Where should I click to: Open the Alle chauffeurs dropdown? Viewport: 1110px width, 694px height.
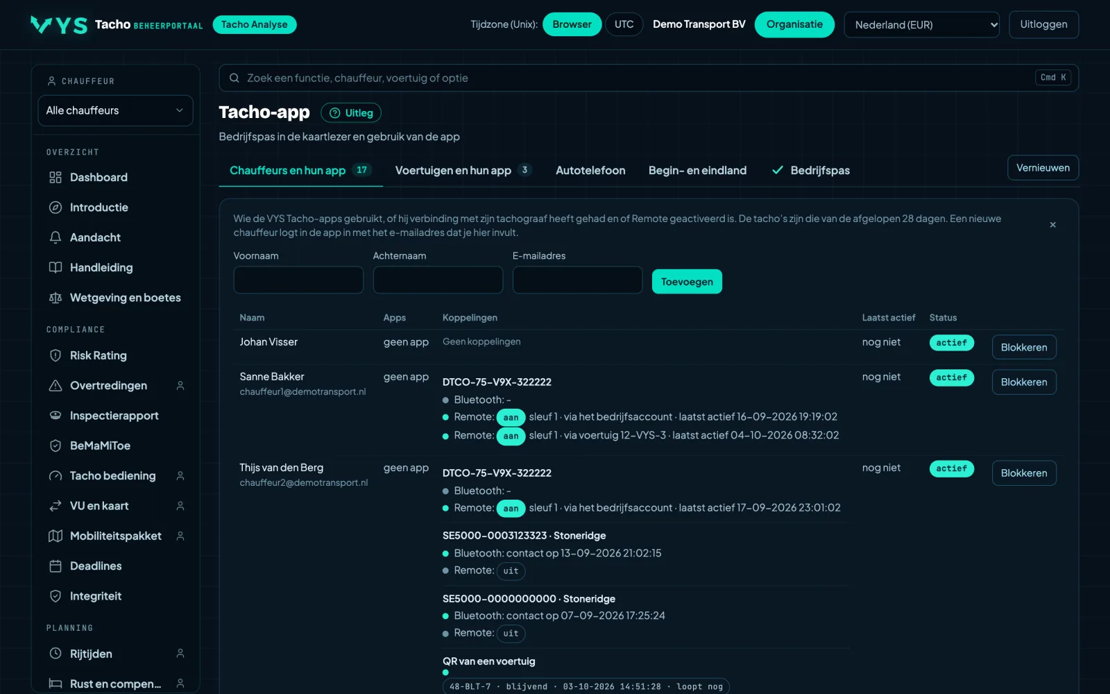115,110
